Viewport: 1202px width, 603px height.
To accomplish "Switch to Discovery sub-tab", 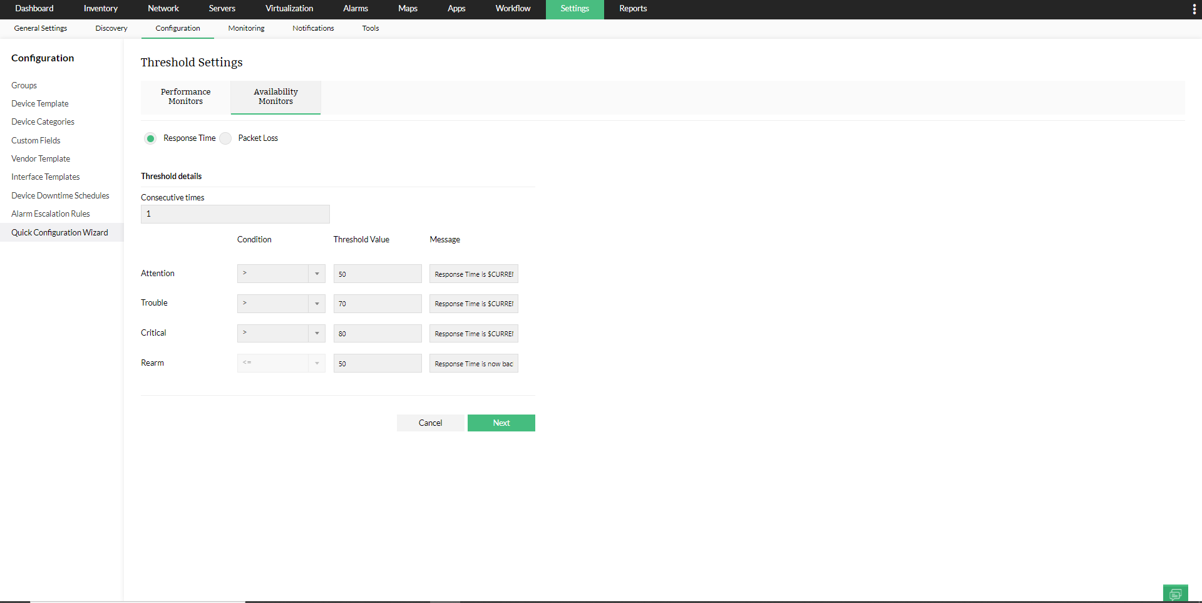I will [111, 29].
